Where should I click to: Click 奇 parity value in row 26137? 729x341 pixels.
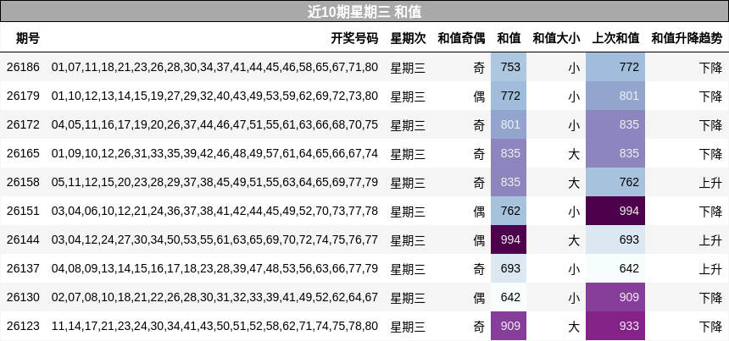coord(479,269)
